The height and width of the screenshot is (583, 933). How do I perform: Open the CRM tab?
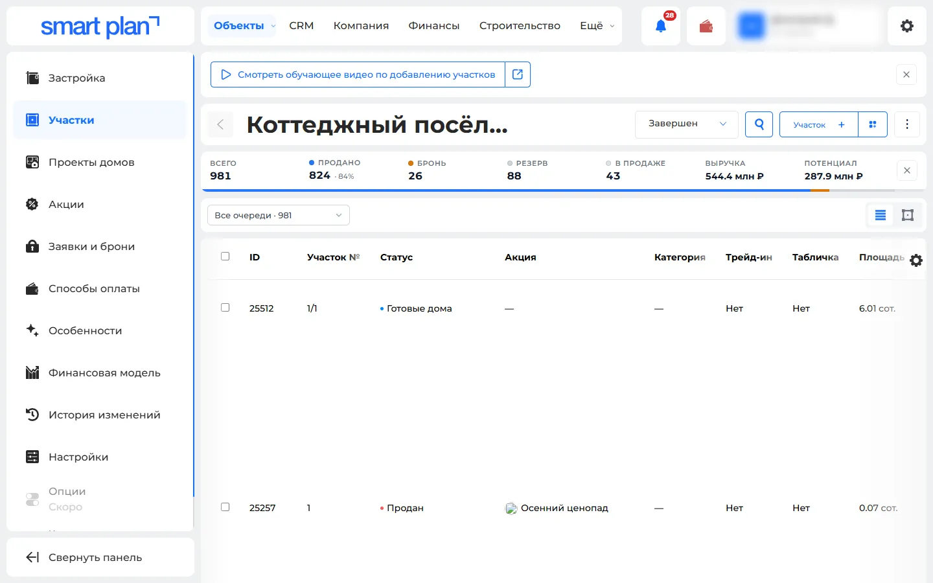301,26
